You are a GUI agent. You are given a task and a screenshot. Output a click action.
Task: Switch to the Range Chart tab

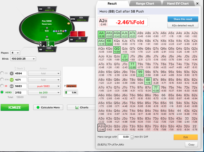click(x=145, y=3)
